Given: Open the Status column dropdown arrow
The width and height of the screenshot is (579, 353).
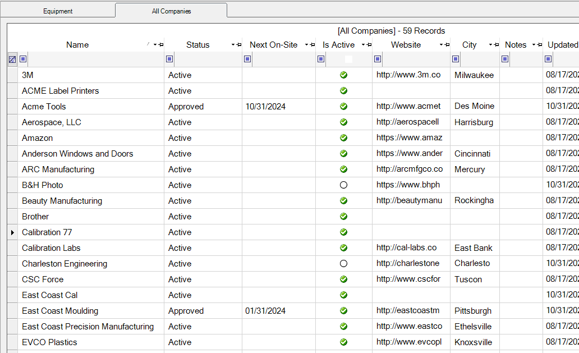Looking at the screenshot, I should (233, 45).
